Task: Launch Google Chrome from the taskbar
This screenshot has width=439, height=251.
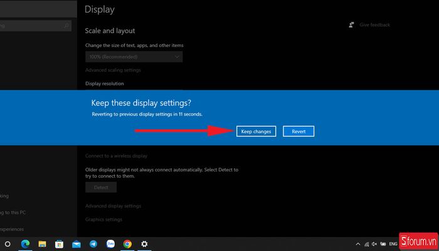Action: (x=127, y=243)
